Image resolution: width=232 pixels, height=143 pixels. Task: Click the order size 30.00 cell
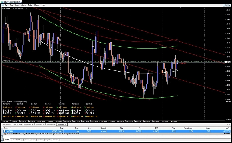coord(89,131)
